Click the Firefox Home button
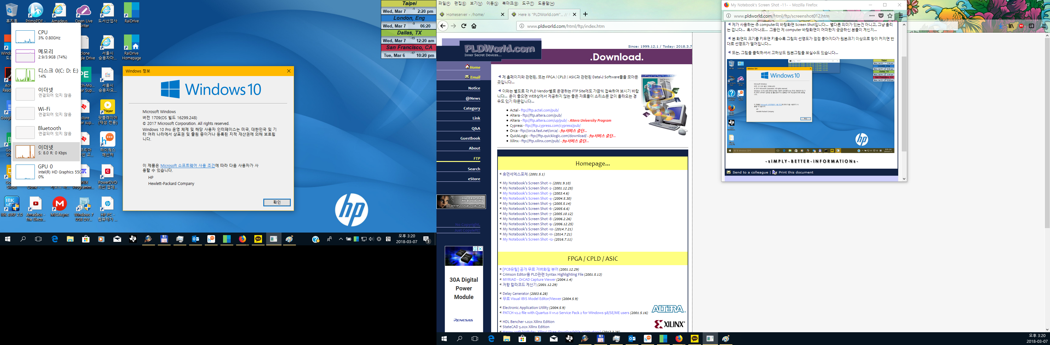The width and height of the screenshot is (1050, 345). pos(474,26)
